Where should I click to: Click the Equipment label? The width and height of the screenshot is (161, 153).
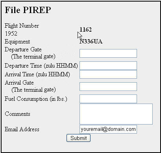tap(17, 42)
